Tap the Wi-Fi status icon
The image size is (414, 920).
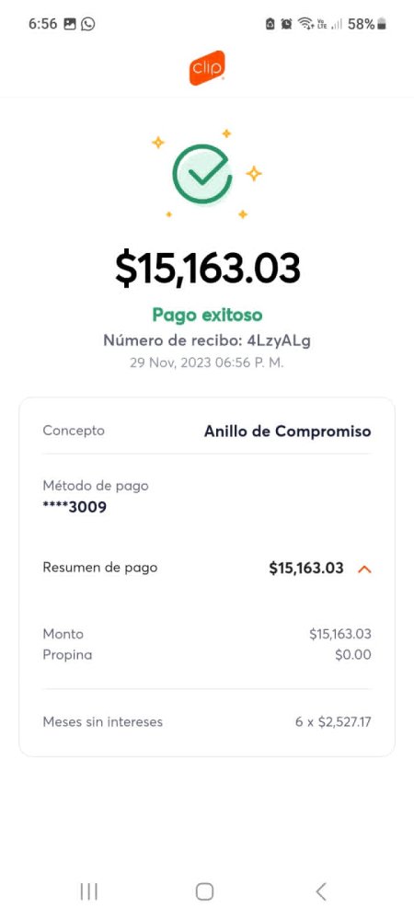305,24
